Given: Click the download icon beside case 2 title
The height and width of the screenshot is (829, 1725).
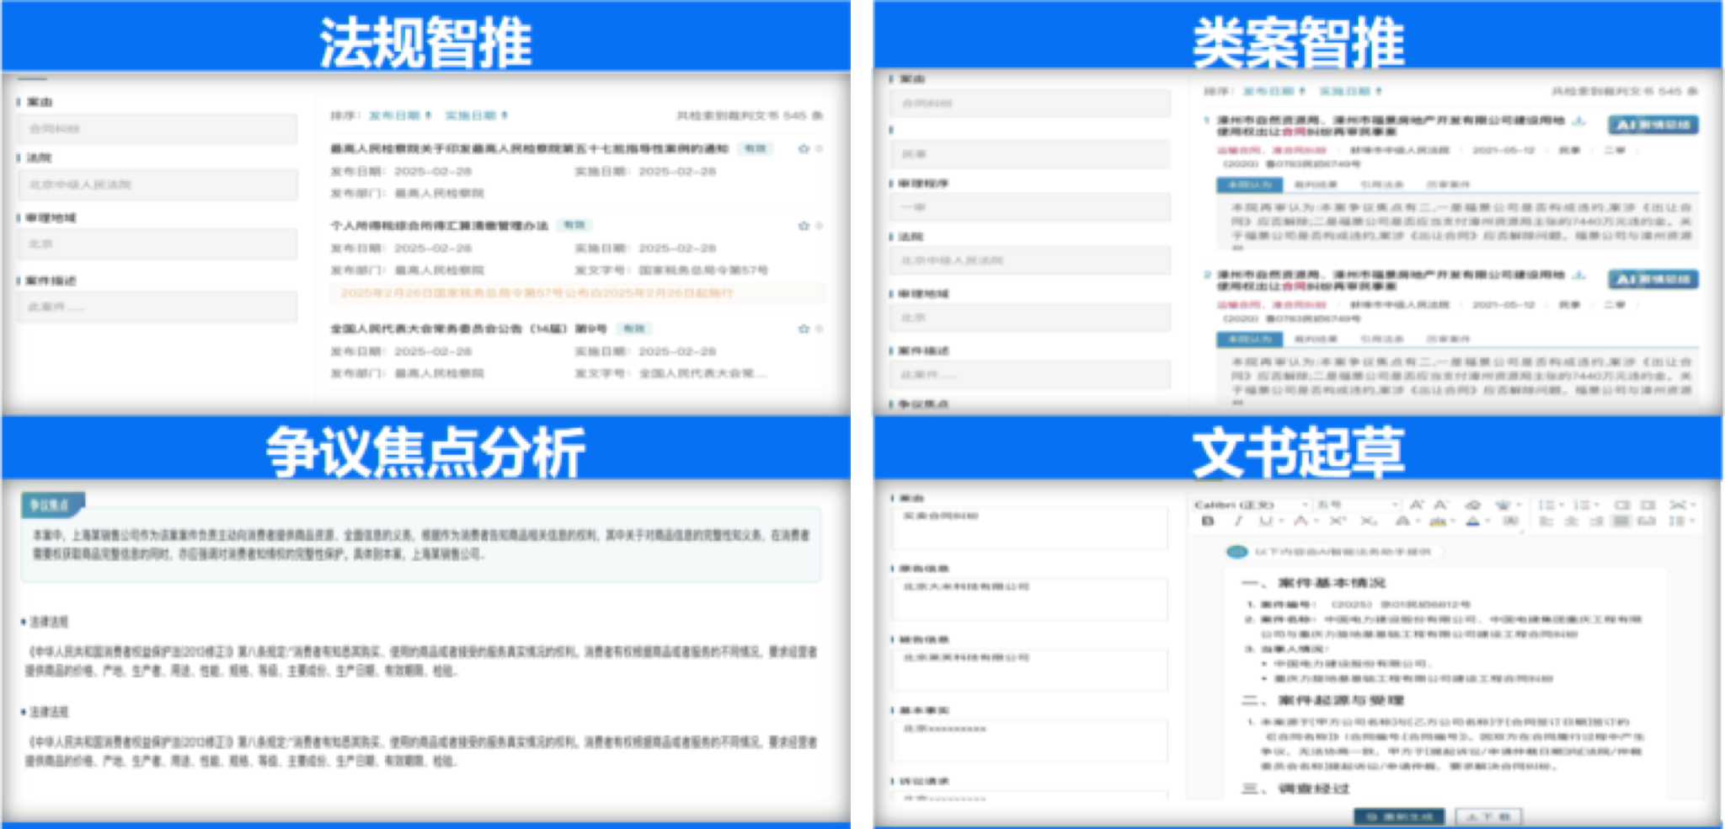Looking at the screenshot, I should 1580,275.
